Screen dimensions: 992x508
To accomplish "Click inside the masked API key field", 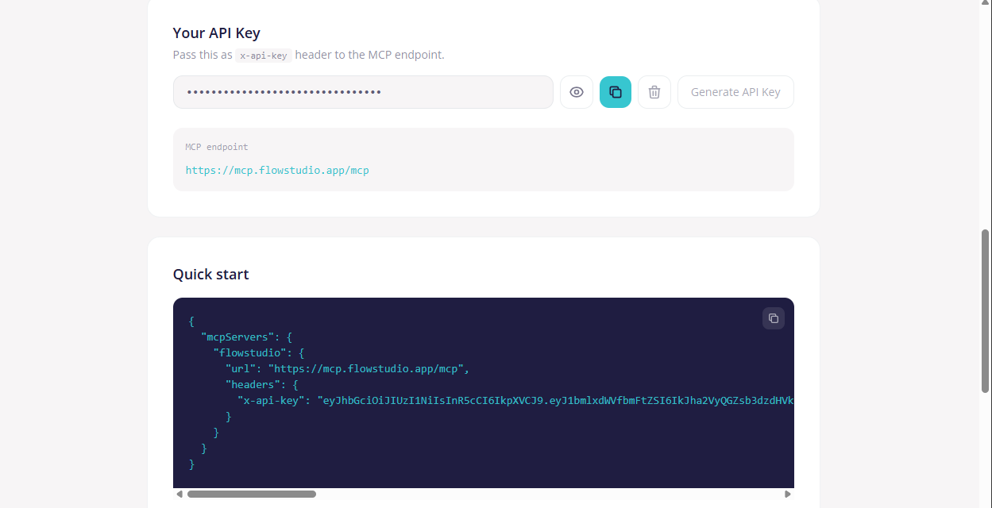I will coord(363,92).
